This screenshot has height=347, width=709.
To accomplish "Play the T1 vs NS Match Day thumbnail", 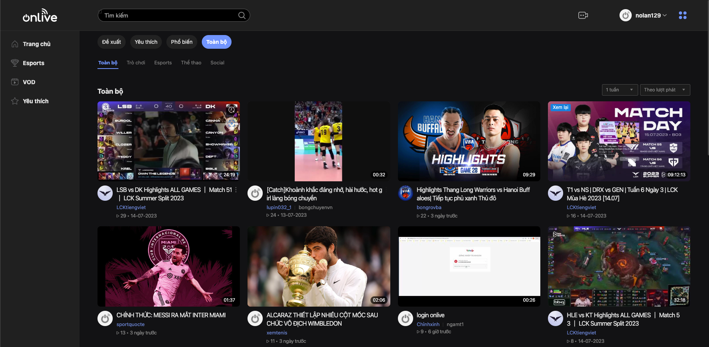I will pyautogui.click(x=618, y=141).
